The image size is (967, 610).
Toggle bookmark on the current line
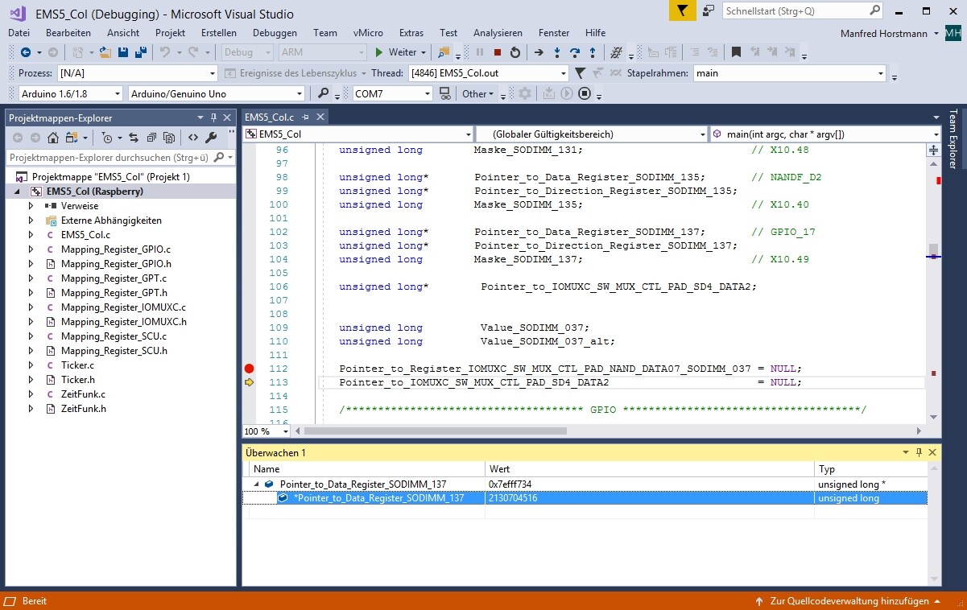(x=736, y=52)
